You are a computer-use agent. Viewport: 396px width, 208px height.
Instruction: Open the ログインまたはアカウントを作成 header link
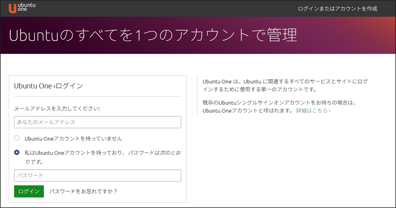338,9
